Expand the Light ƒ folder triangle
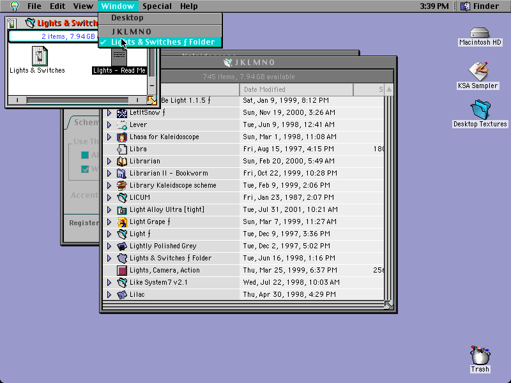This screenshot has width=511, height=383. (x=109, y=234)
